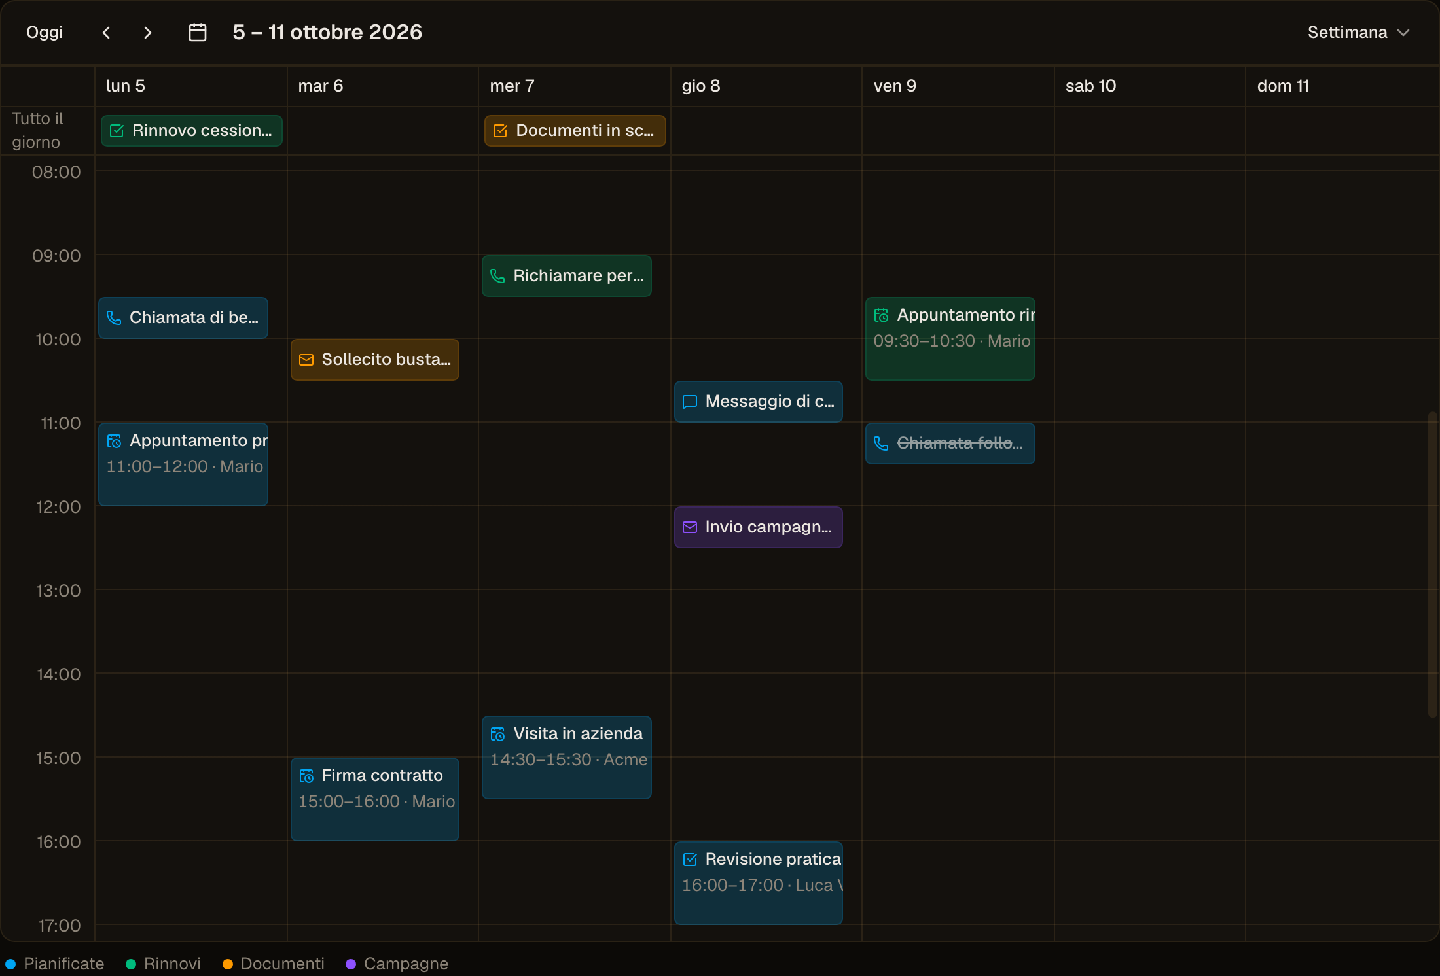Click the struck-through Chiamata follo title
The width and height of the screenshot is (1440, 976).
(x=960, y=443)
